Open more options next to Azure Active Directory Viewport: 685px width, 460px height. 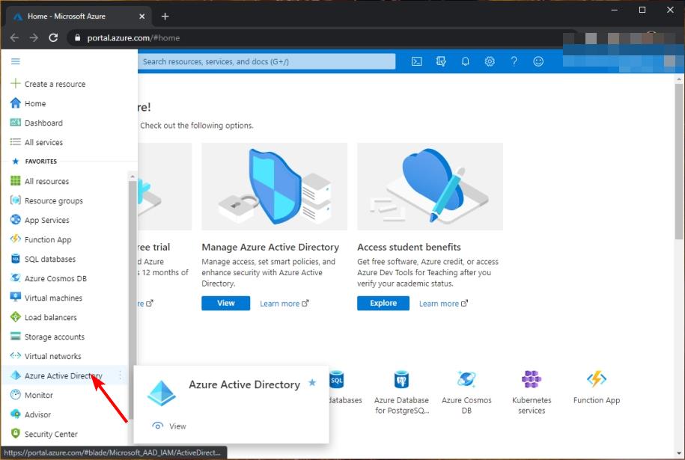coord(120,375)
